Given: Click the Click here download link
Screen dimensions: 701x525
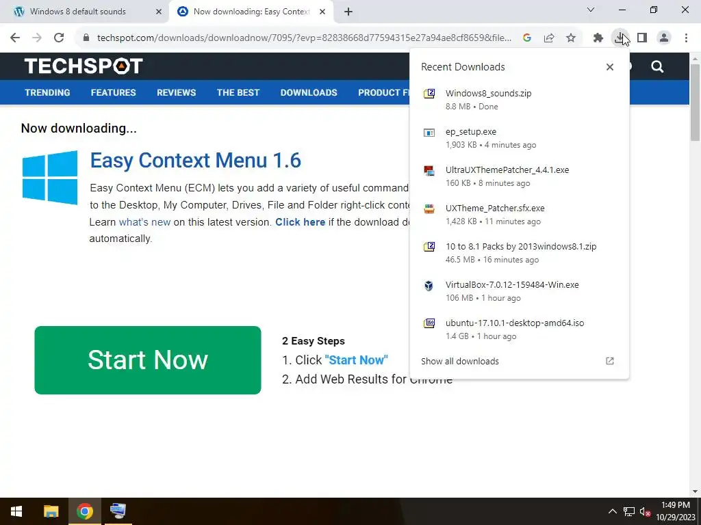Looking at the screenshot, I should (300, 222).
